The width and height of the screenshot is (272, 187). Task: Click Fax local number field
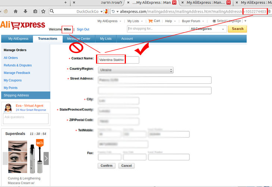coord(169,157)
